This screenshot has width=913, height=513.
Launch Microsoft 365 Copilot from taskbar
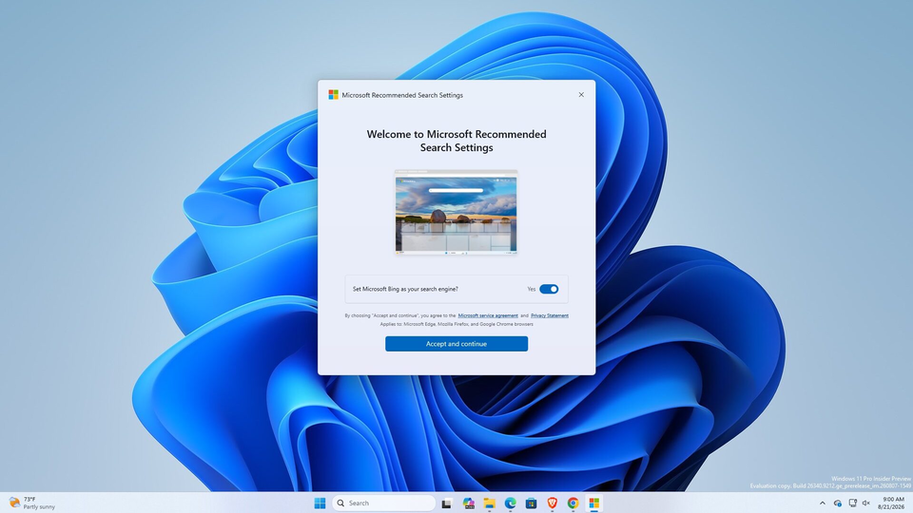click(x=468, y=503)
